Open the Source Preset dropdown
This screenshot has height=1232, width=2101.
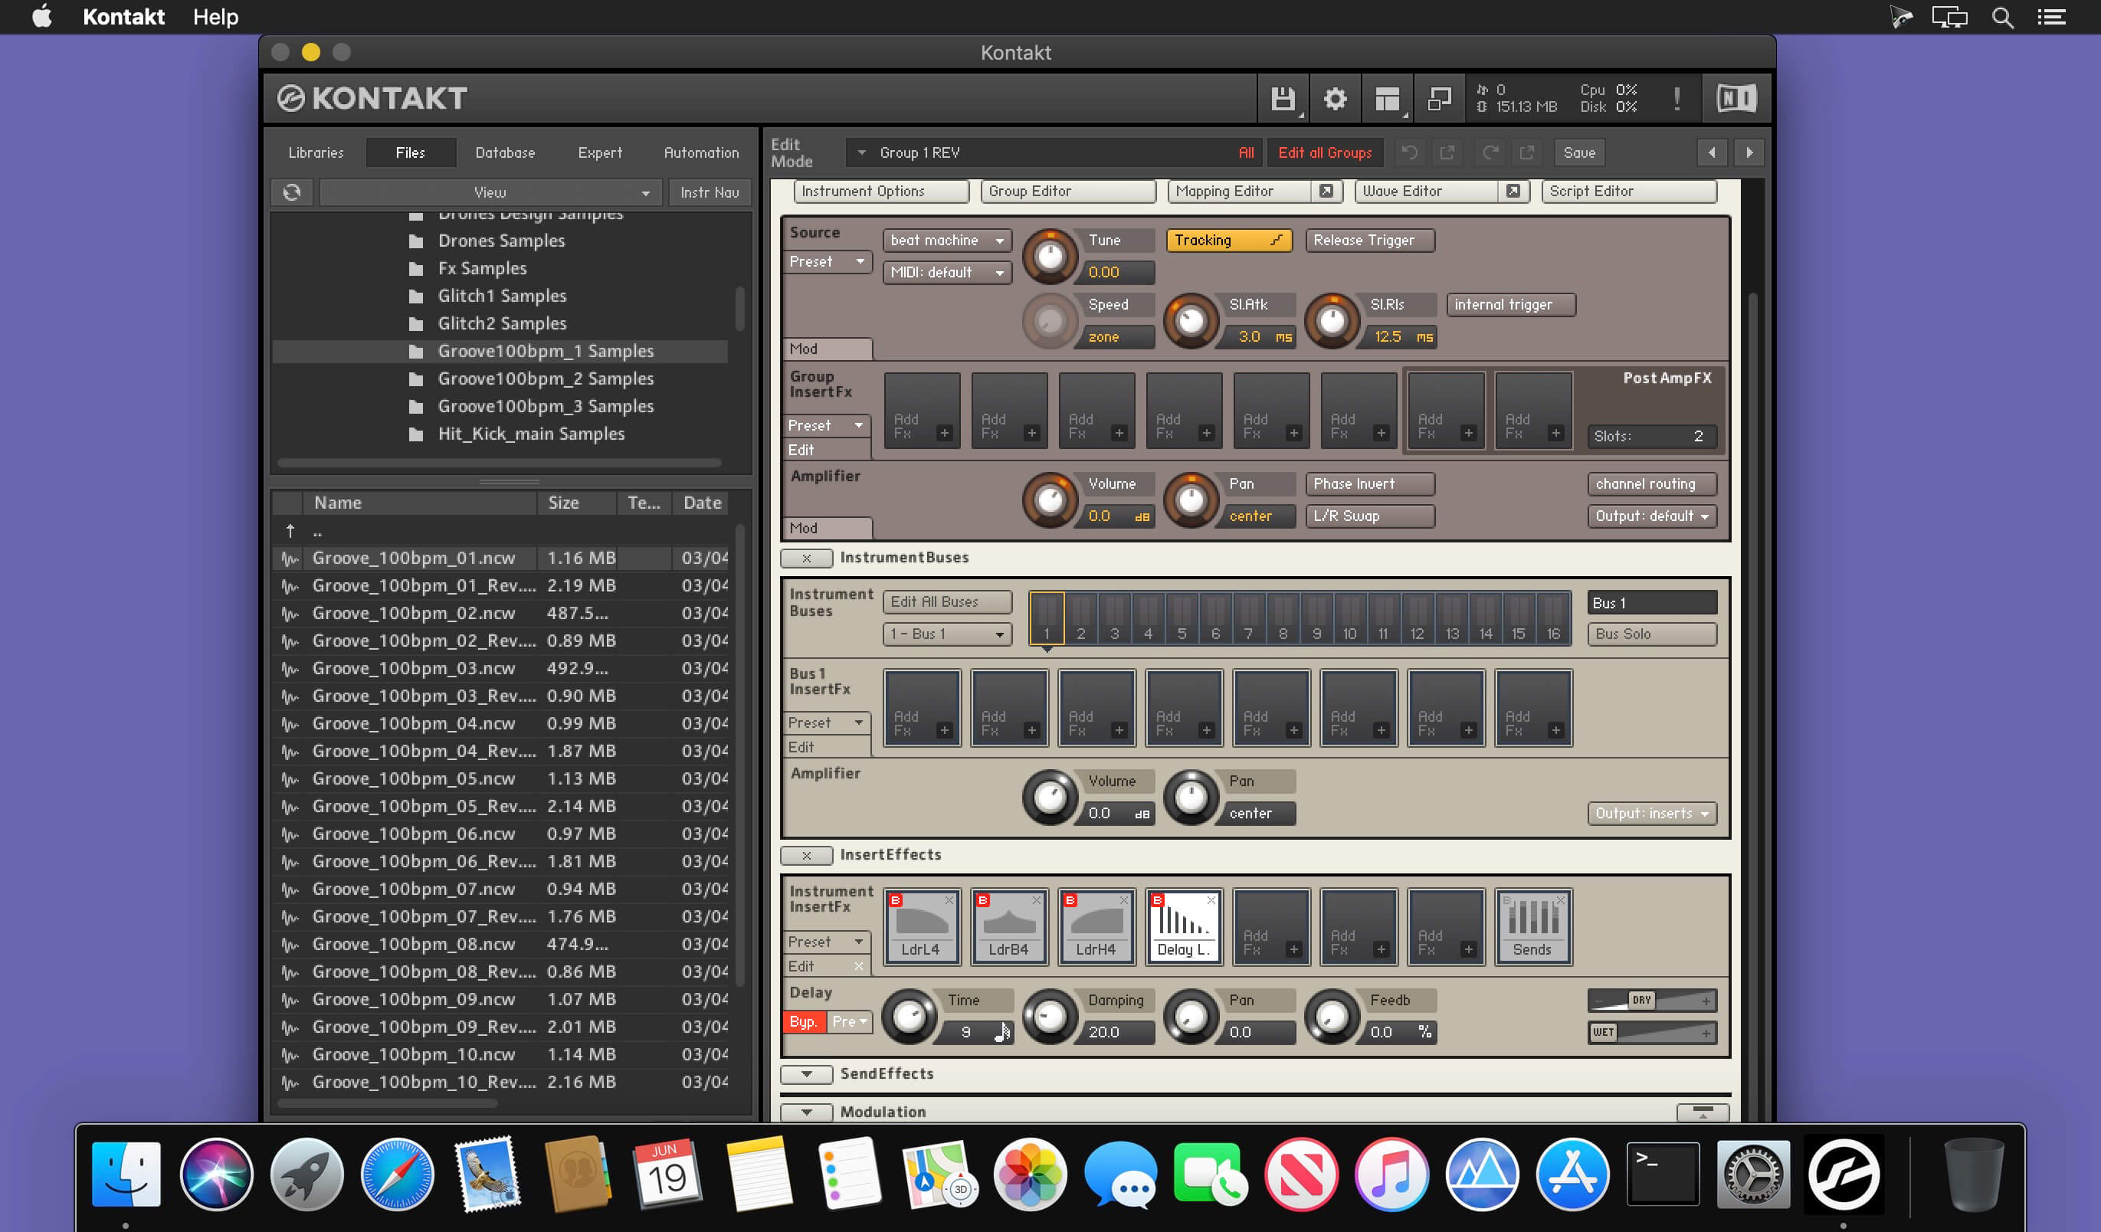pyautogui.click(x=828, y=262)
